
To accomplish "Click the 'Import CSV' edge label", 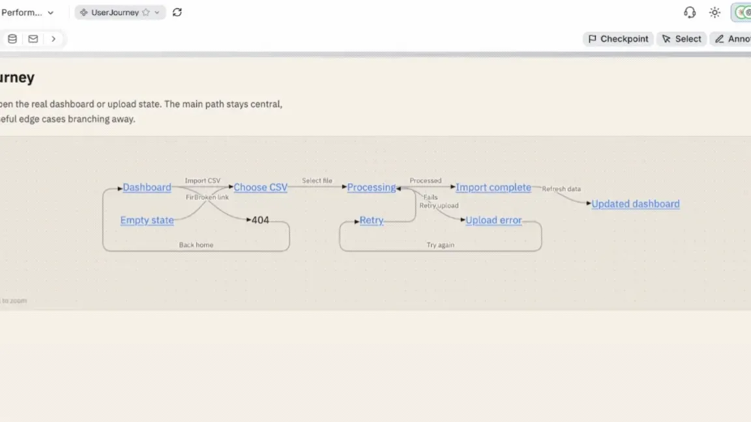I will [x=203, y=180].
